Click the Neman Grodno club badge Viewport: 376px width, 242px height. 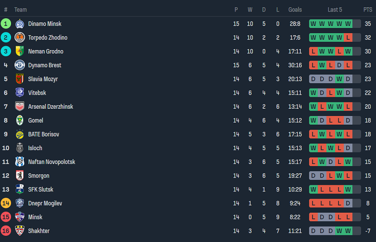click(20, 51)
